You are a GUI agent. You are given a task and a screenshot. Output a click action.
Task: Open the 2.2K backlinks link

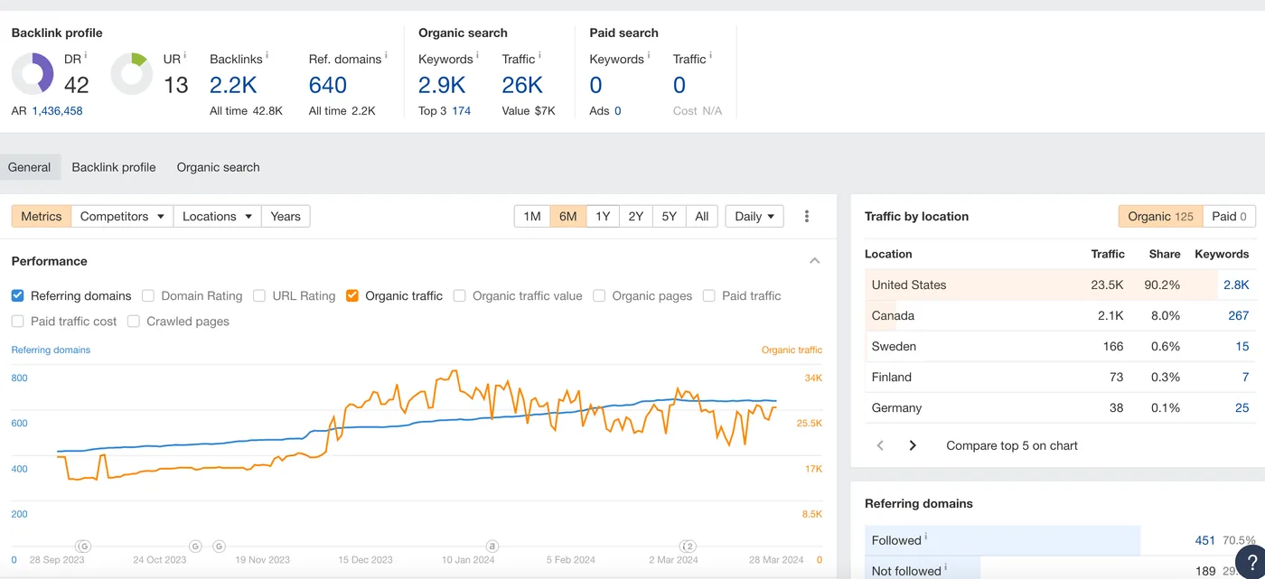point(234,85)
